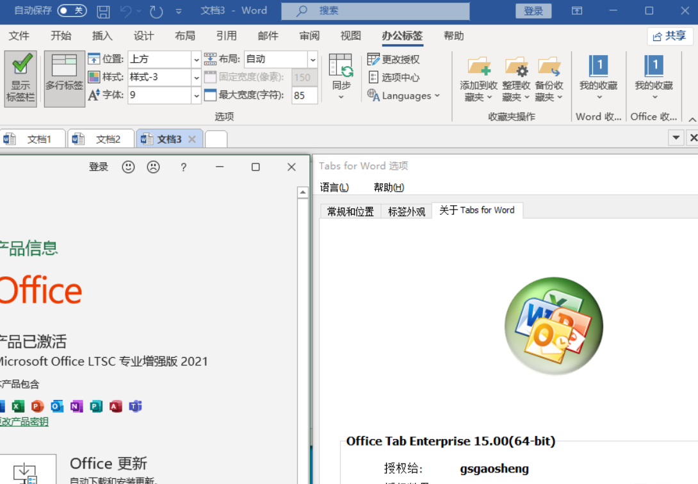Switch to the 审阅 ribbon tab
Screen dimensions: 698x484
pyautogui.click(x=309, y=36)
